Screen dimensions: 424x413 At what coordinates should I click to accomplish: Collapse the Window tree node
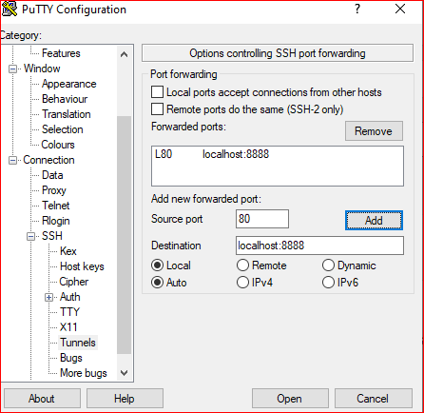pyautogui.click(x=12, y=69)
